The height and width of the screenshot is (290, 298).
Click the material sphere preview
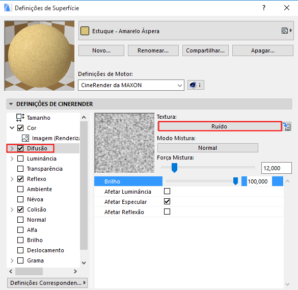40,56
